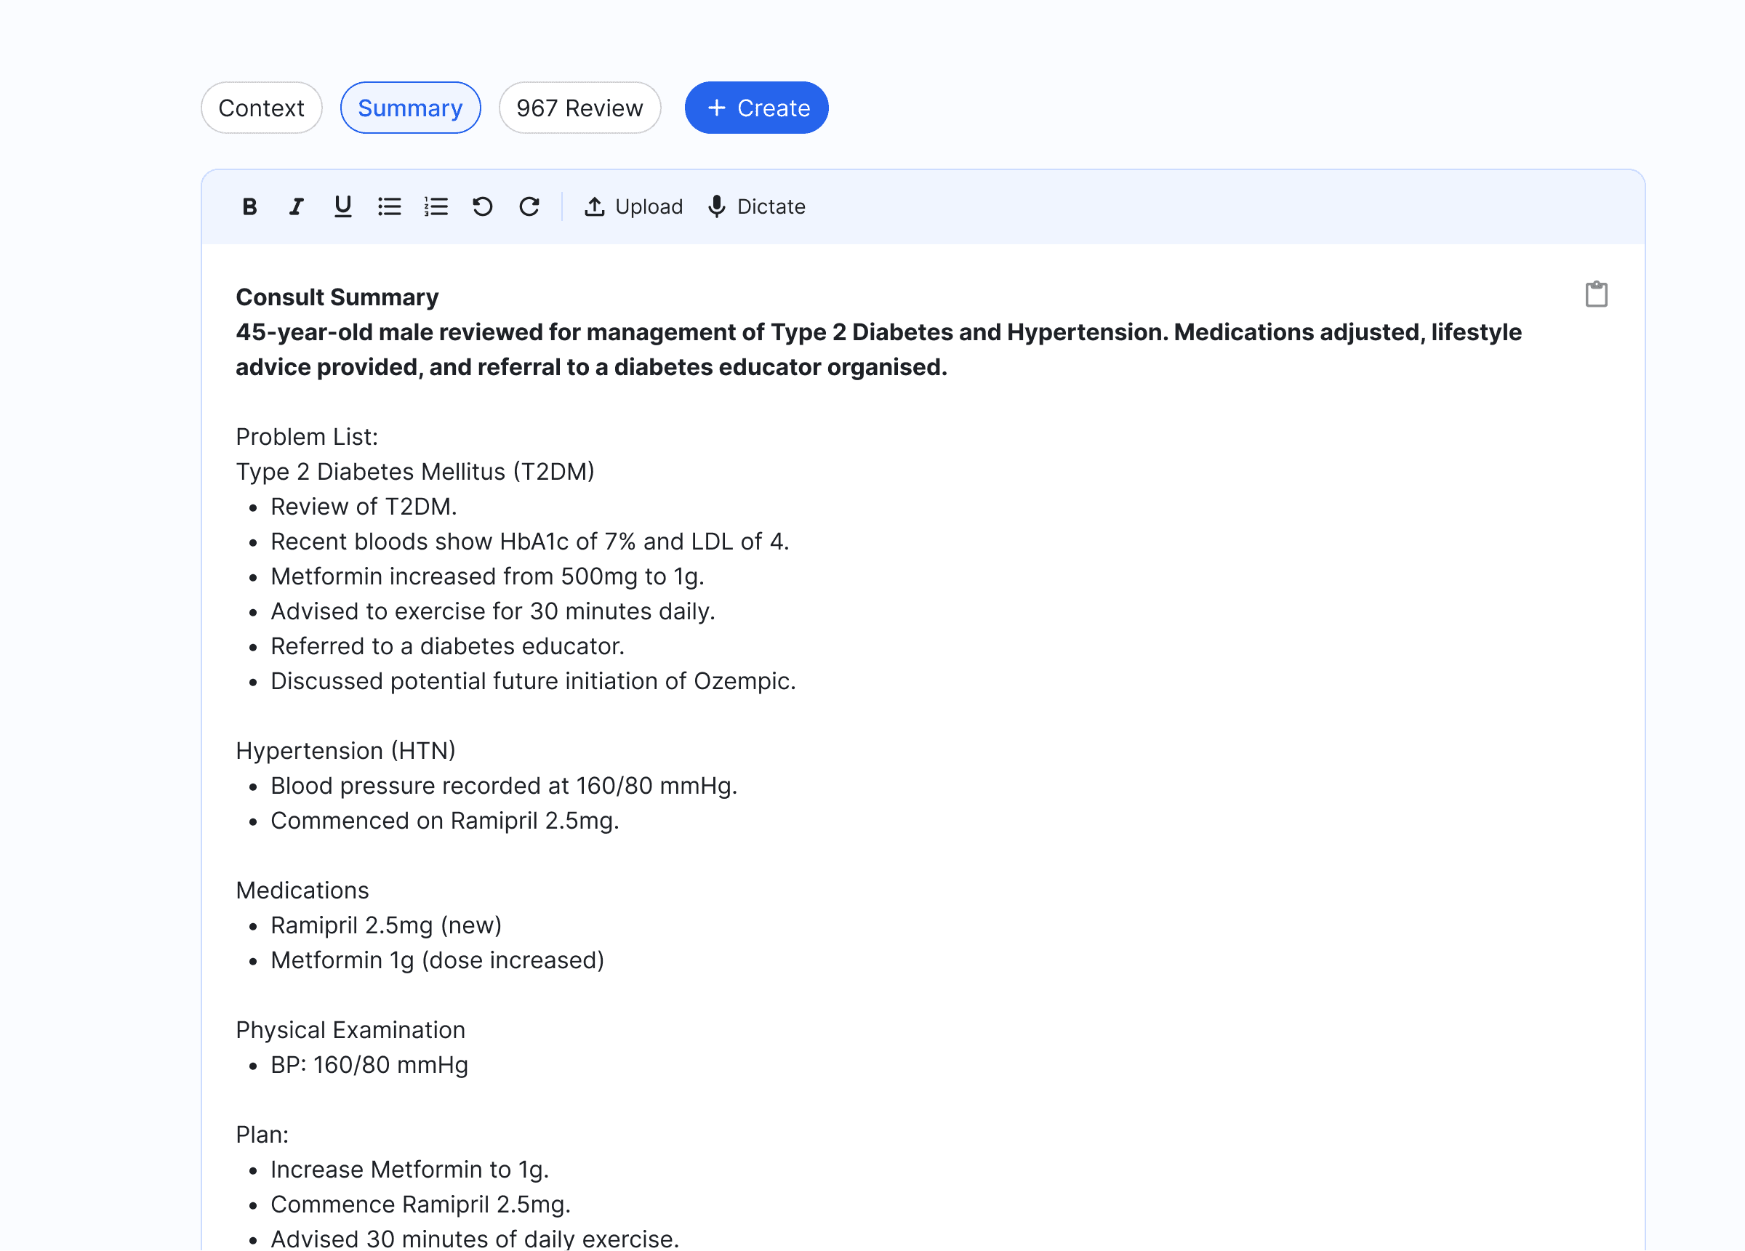Click the Metformin increased bullet line
This screenshot has width=1745, height=1251.
(487, 576)
